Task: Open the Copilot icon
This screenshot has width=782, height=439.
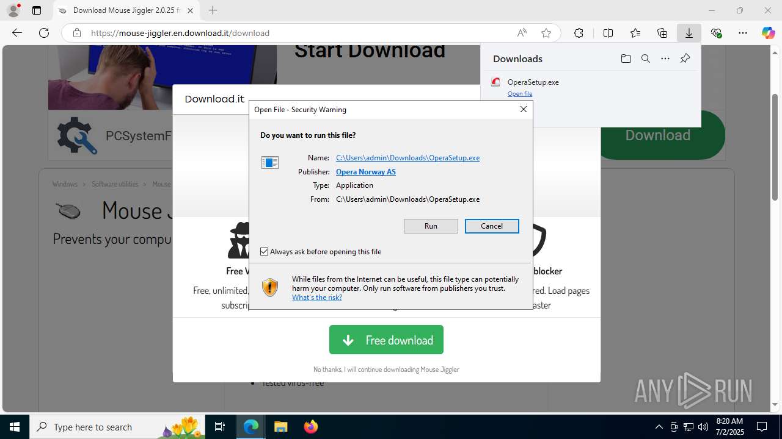Action: pyautogui.click(x=768, y=33)
